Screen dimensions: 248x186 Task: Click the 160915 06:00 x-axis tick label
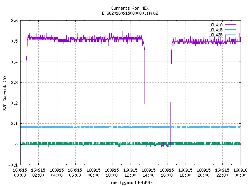coord(75,173)
